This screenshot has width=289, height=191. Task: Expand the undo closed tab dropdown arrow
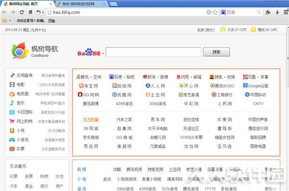click(43, 13)
